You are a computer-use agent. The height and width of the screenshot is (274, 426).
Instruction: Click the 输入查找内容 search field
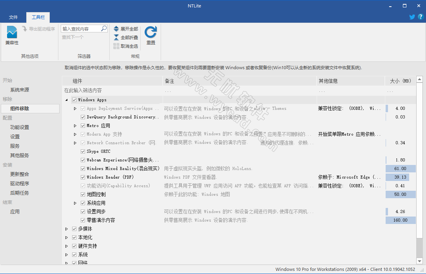(x=80, y=29)
